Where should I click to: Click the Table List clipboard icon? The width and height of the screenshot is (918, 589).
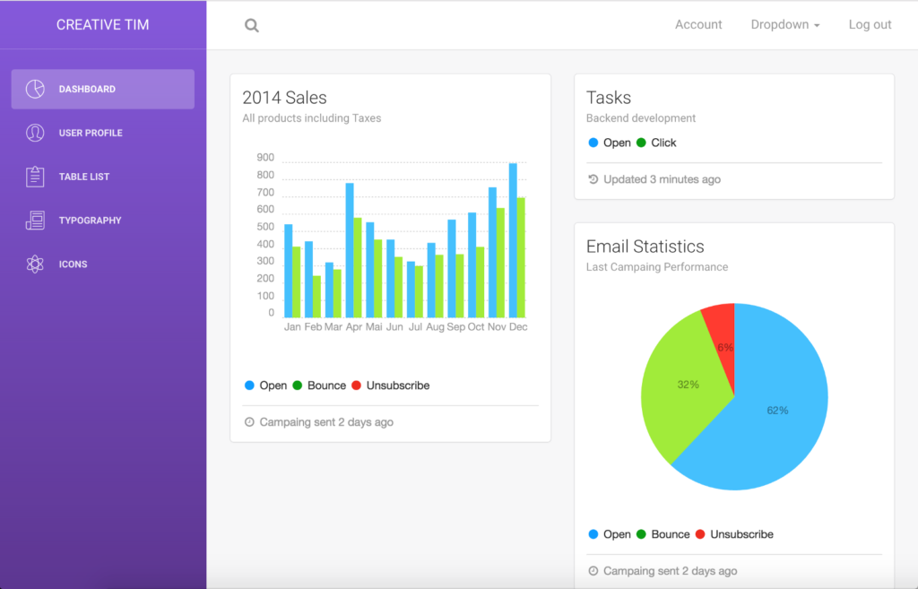(x=35, y=177)
